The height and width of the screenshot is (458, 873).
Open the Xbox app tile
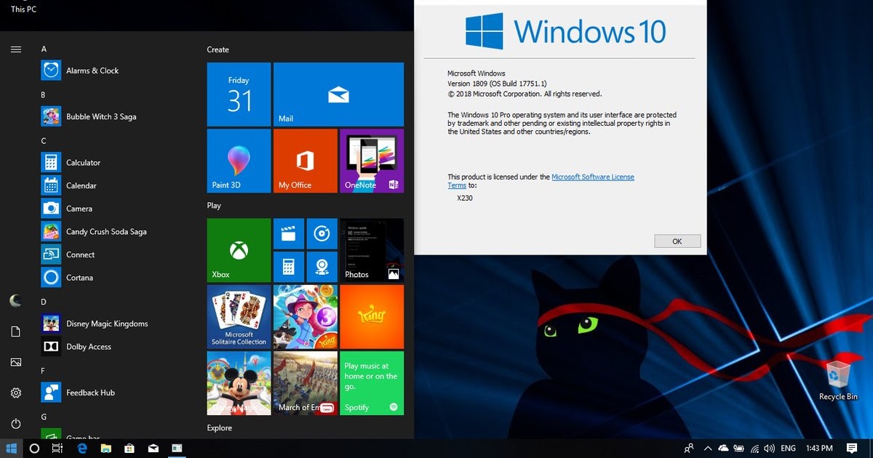coord(237,249)
